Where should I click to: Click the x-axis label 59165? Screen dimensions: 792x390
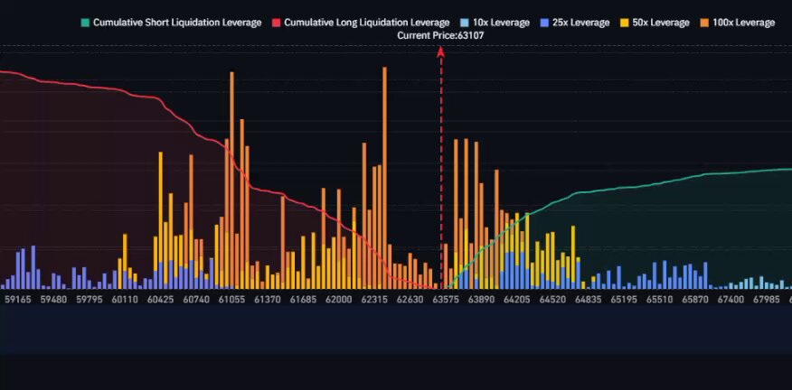coord(18,299)
